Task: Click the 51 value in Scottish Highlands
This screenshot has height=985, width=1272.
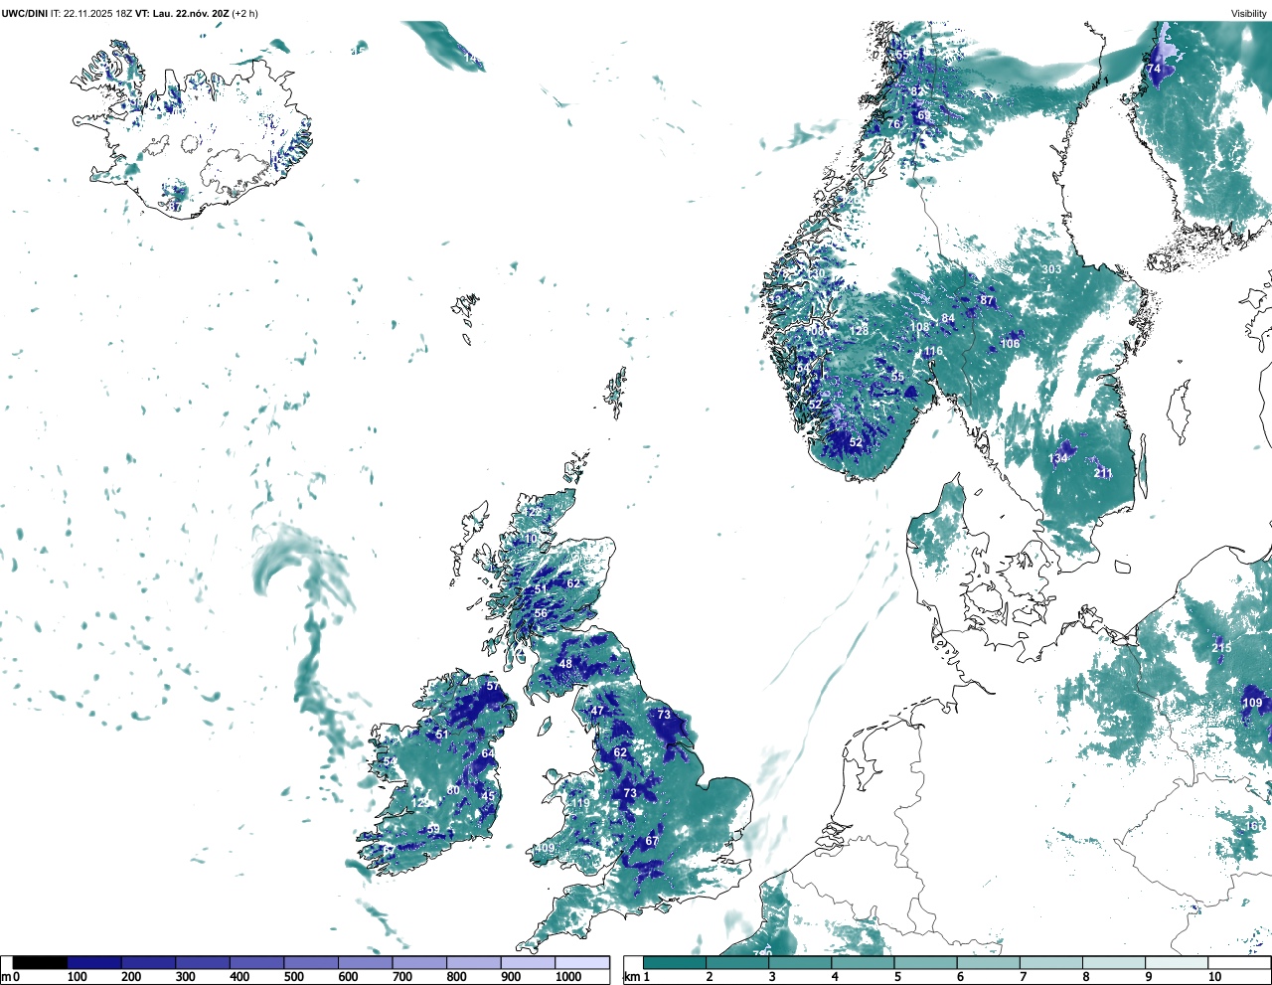Action: pos(541,589)
